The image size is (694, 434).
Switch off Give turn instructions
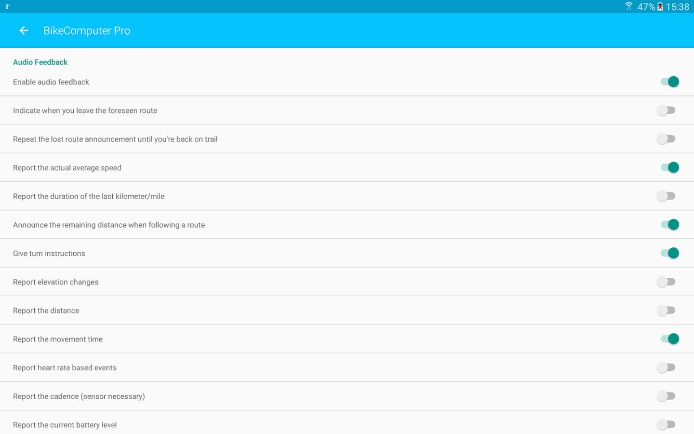coord(669,253)
